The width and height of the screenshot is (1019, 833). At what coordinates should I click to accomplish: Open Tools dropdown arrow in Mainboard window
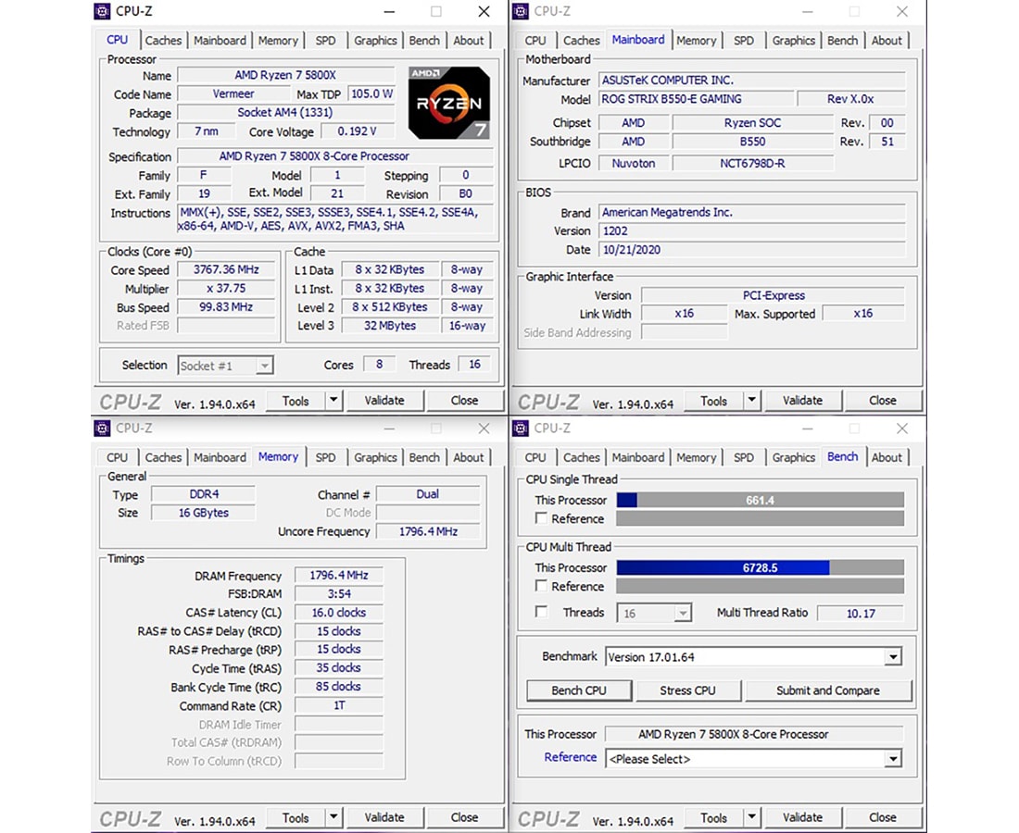[x=752, y=400]
